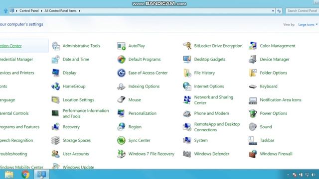Click the Control Panel taskbar button
319x179 pixels.
[41, 175]
